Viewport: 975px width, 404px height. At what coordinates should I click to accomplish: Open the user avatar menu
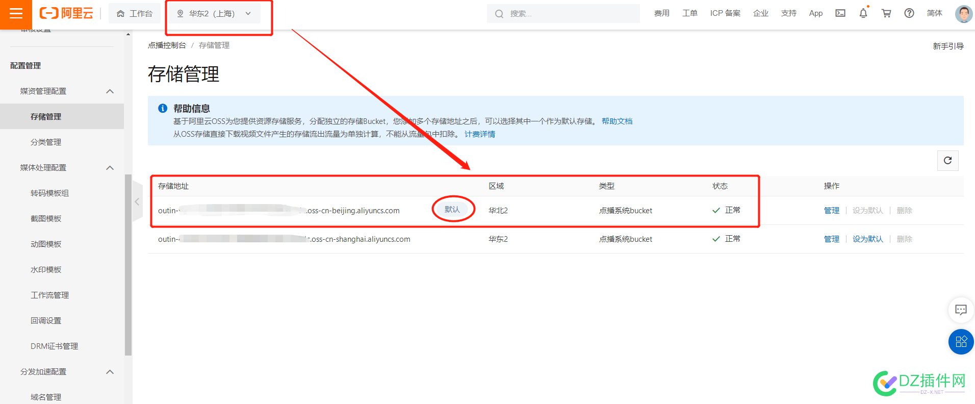(x=963, y=14)
